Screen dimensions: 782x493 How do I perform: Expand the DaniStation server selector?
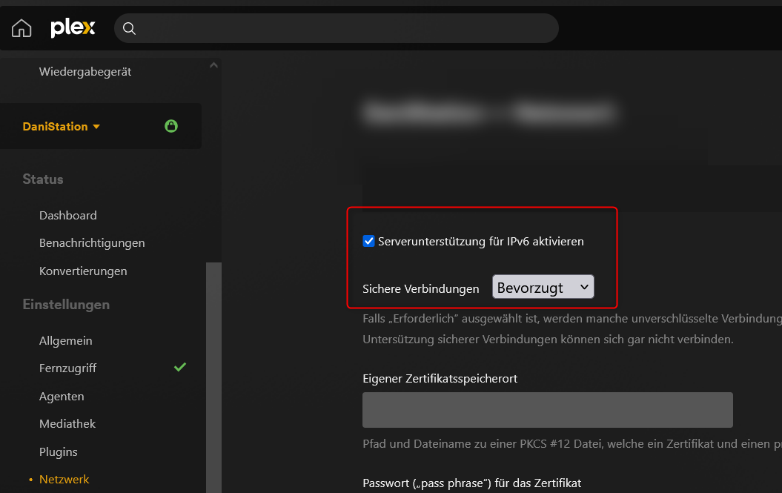pos(61,127)
